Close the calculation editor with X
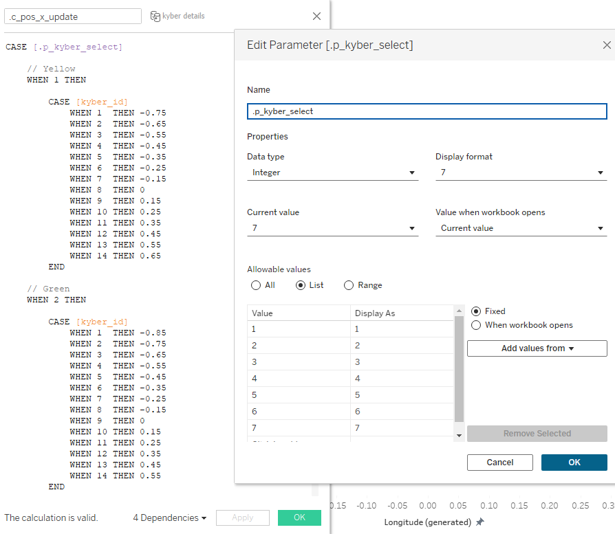Image resolution: width=615 pixels, height=534 pixels. 316,16
